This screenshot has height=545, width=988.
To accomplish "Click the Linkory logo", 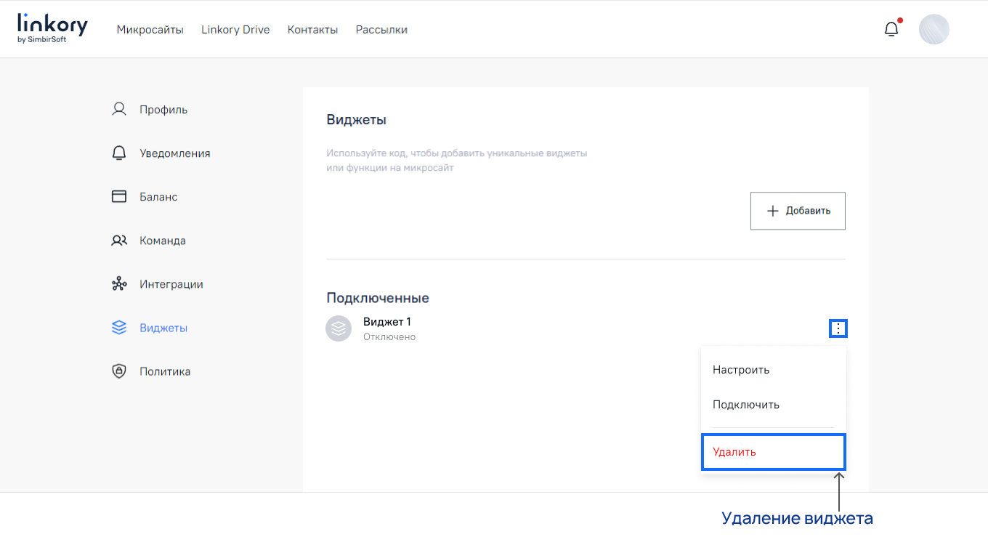I will (x=51, y=28).
